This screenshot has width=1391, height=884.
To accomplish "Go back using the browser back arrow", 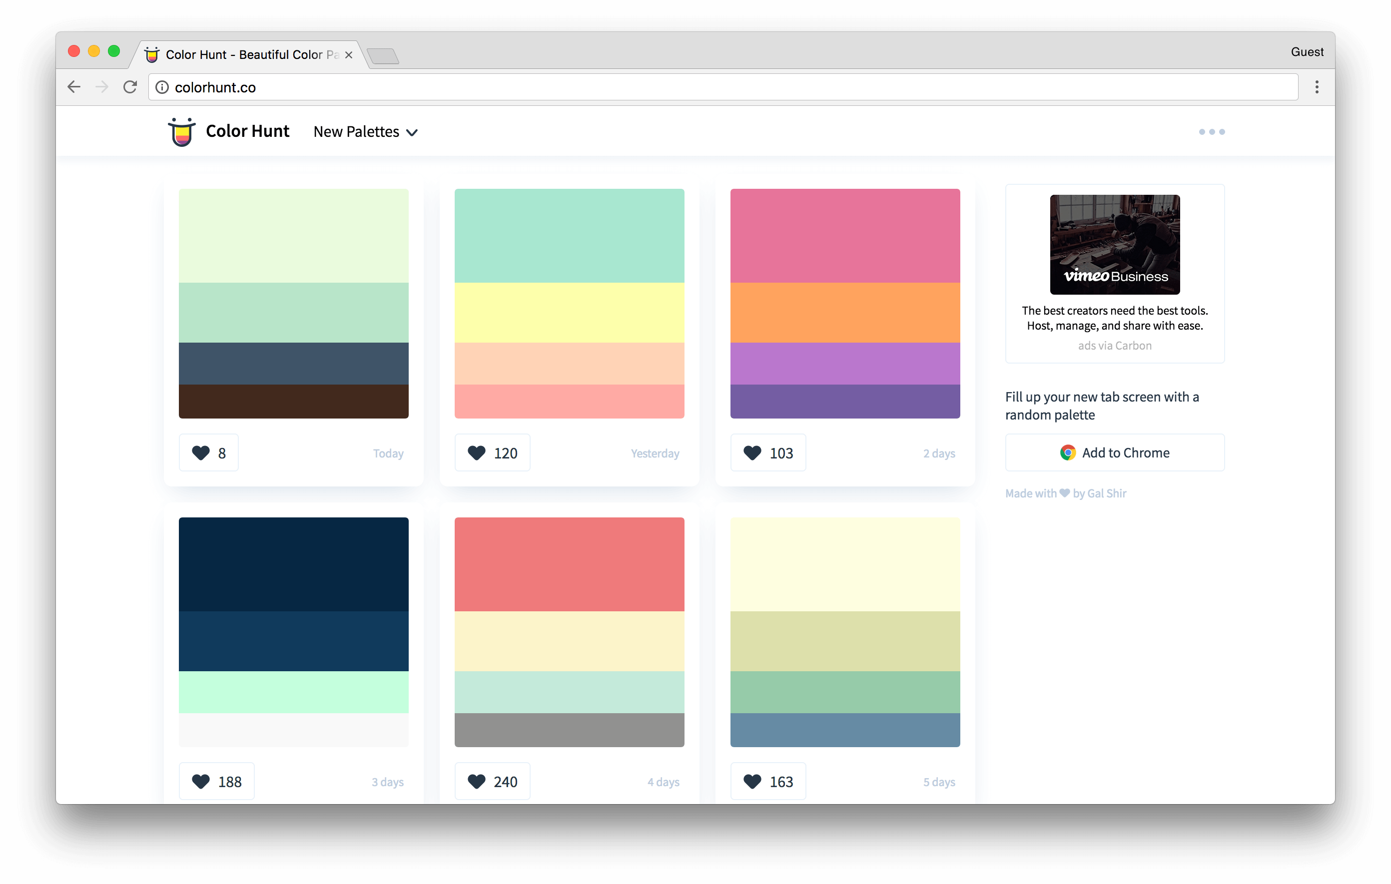I will click(74, 87).
